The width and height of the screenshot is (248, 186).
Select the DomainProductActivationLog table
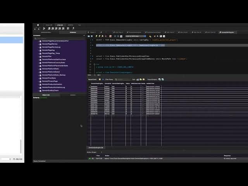(53, 88)
